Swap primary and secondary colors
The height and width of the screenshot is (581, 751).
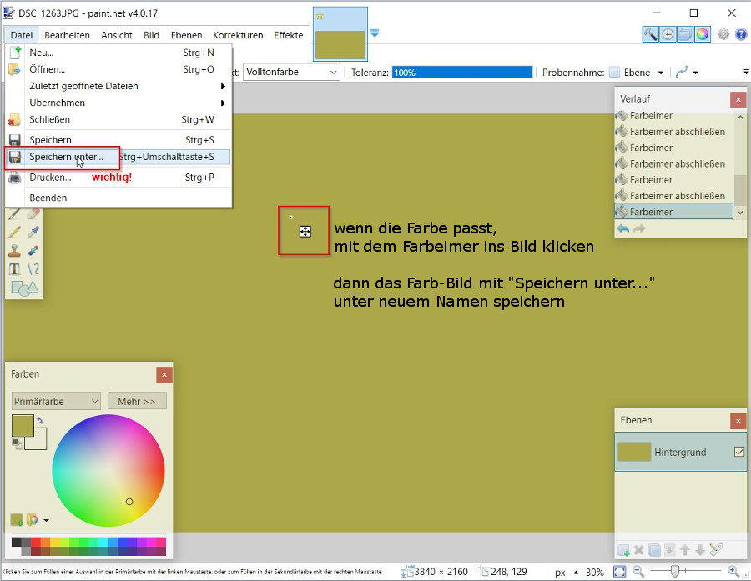click(x=40, y=420)
